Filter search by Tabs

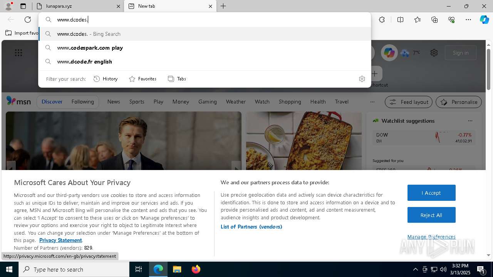click(177, 79)
